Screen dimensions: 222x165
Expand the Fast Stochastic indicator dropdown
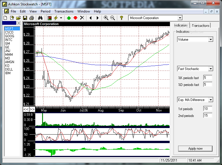(x=211, y=69)
